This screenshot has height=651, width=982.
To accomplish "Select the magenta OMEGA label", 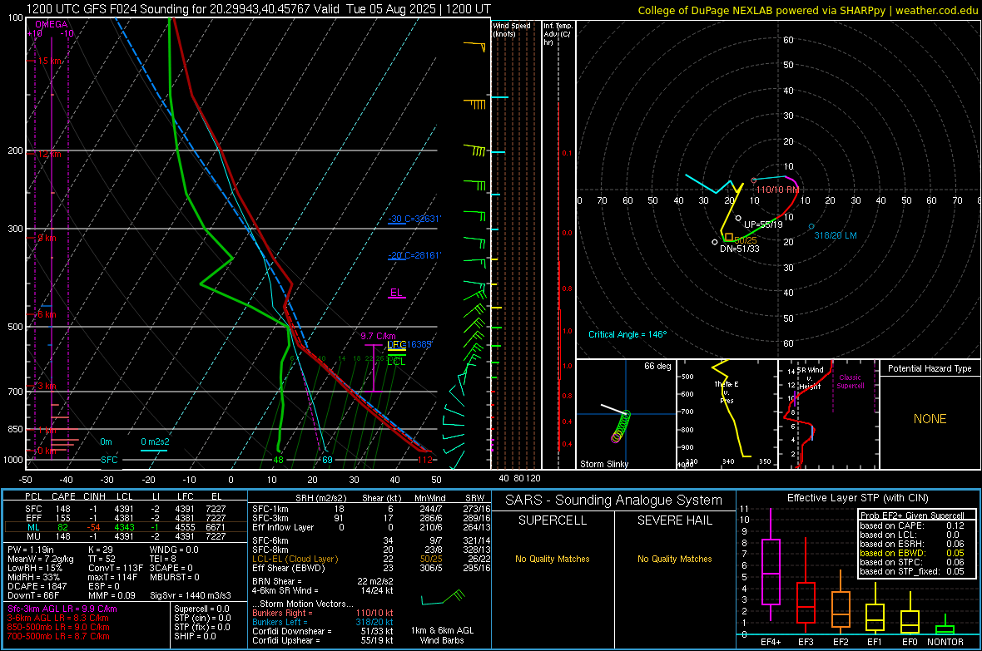I will [52, 24].
